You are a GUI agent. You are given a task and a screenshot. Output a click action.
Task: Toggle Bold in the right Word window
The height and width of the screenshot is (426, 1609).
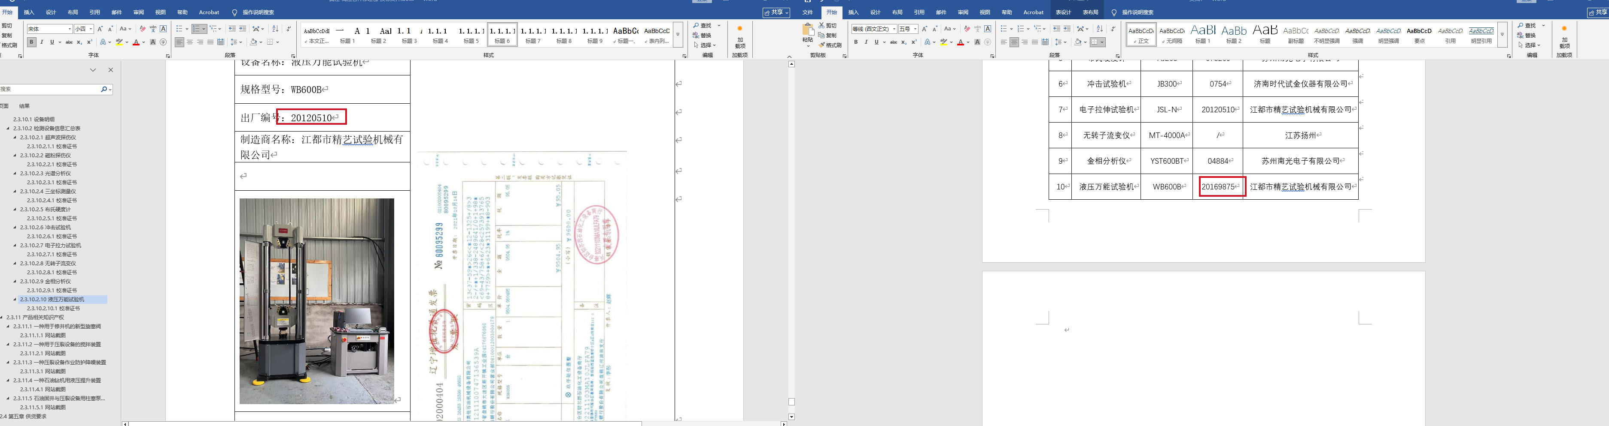pos(856,42)
